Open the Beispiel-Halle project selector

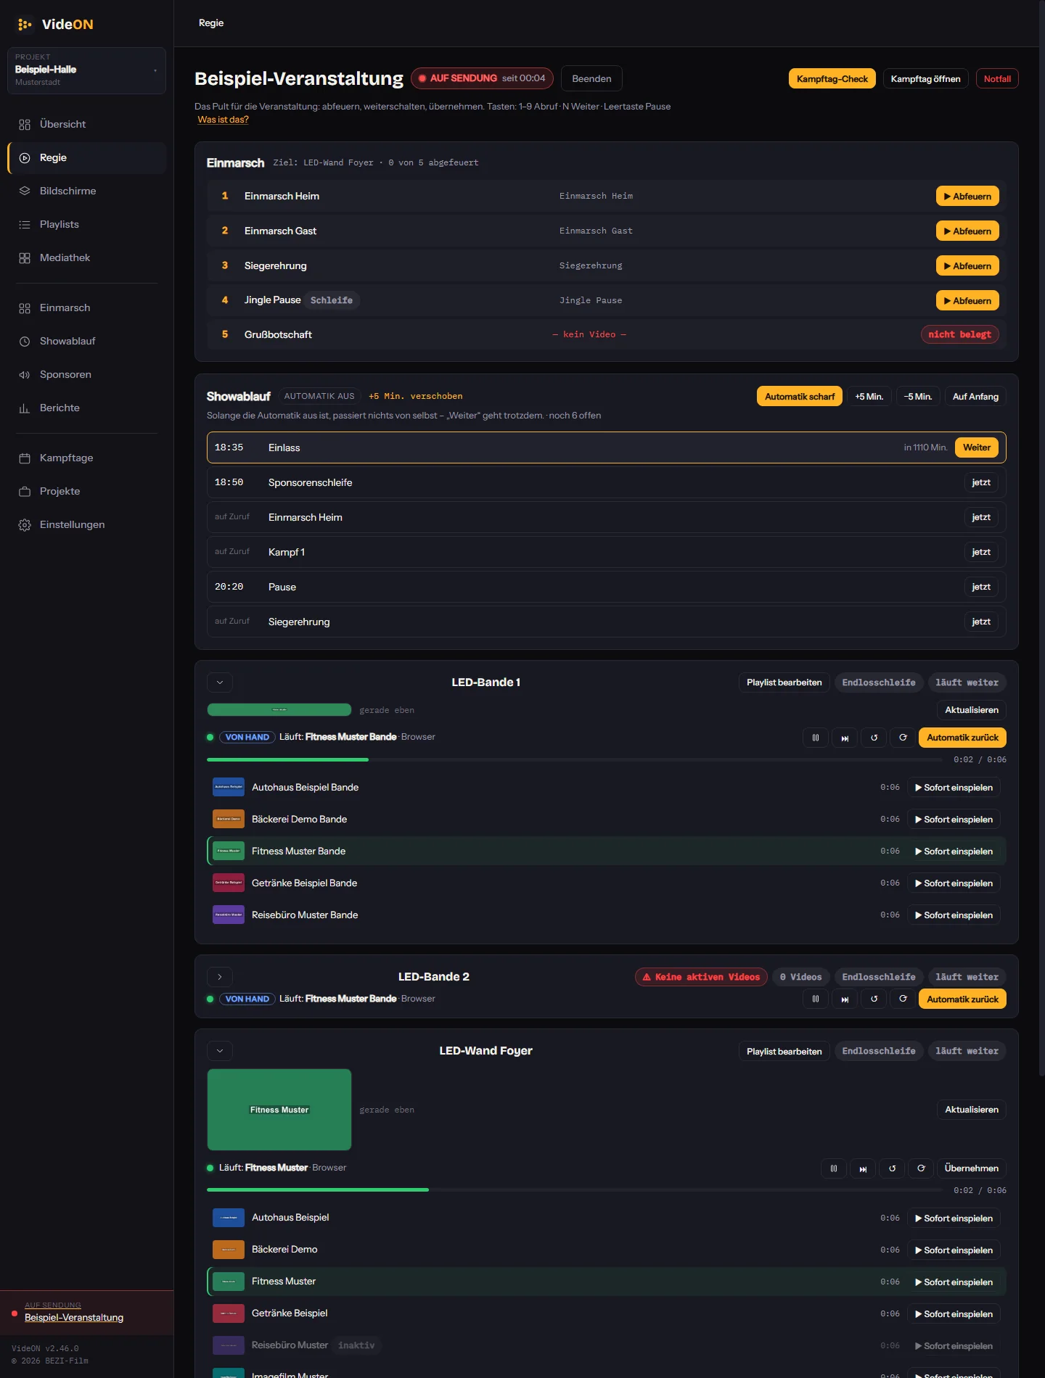click(86, 70)
